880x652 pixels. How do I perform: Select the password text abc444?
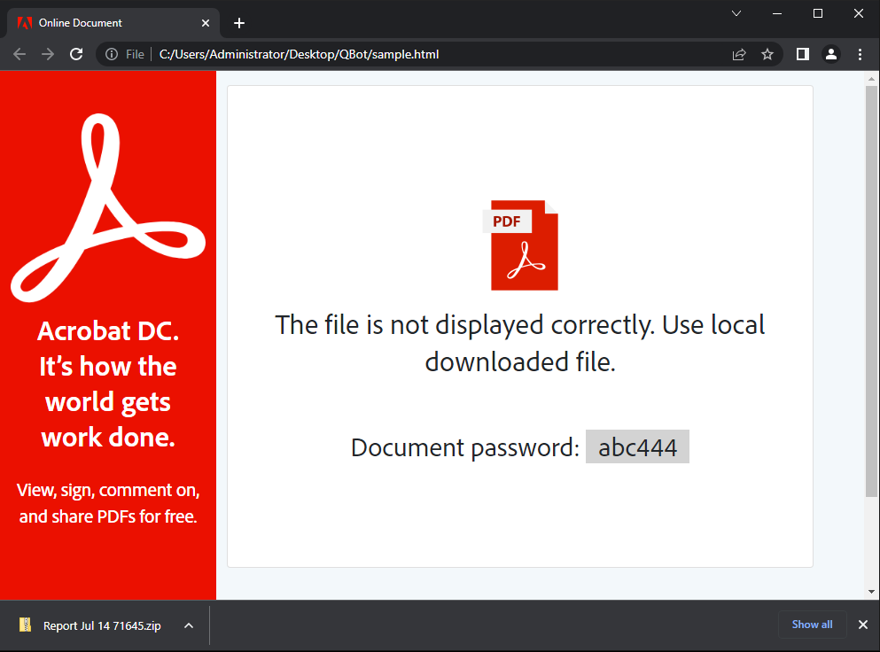(x=637, y=447)
